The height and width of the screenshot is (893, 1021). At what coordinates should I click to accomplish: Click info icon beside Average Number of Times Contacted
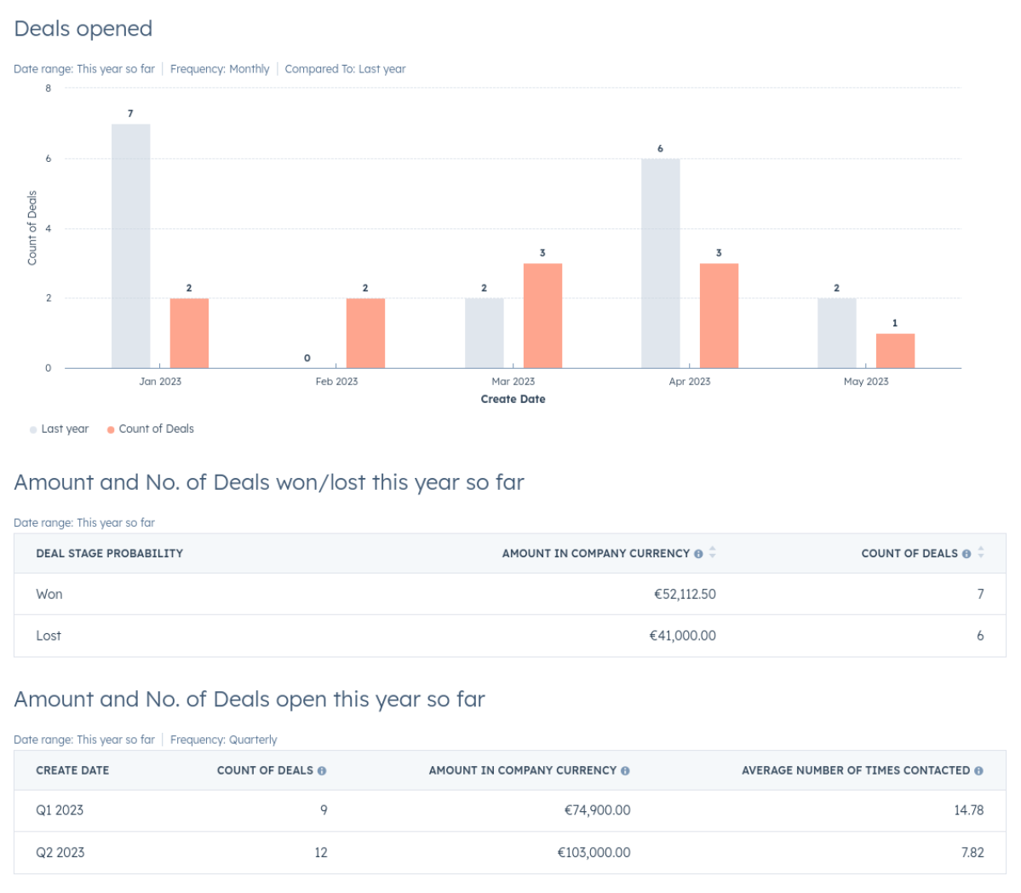(x=978, y=770)
